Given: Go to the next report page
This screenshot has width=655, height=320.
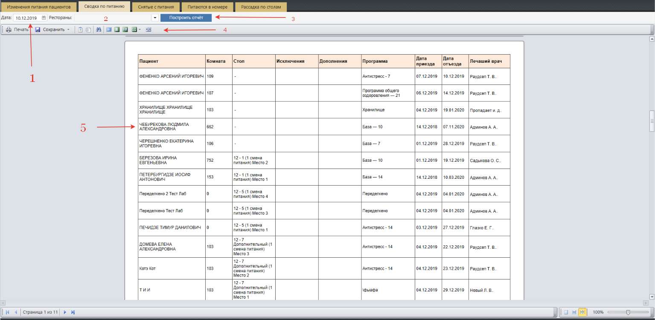Looking at the screenshot, I should pos(65,312).
